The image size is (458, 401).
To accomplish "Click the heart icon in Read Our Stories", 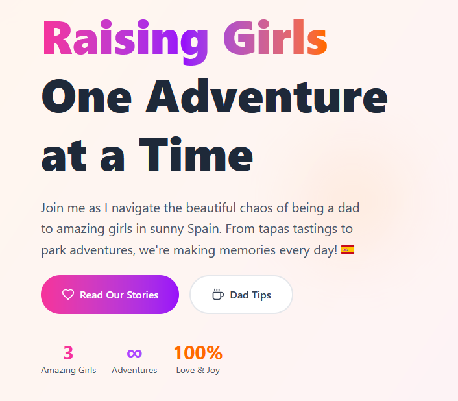I will pos(68,295).
